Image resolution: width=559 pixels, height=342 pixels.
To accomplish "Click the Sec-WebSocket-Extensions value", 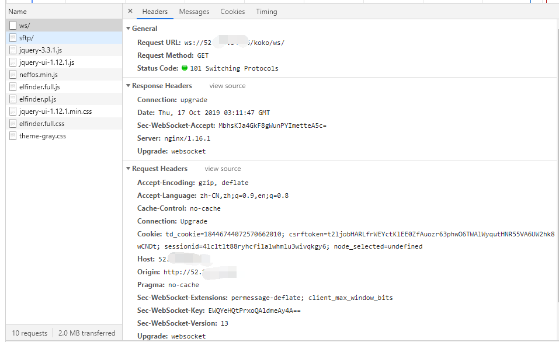I will point(312,298).
